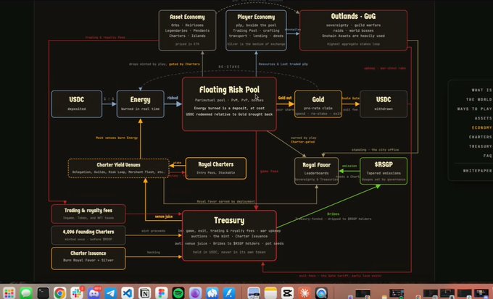Click the Trading & royalty fees box
This screenshot has width=493, height=299.
coord(88,214)
